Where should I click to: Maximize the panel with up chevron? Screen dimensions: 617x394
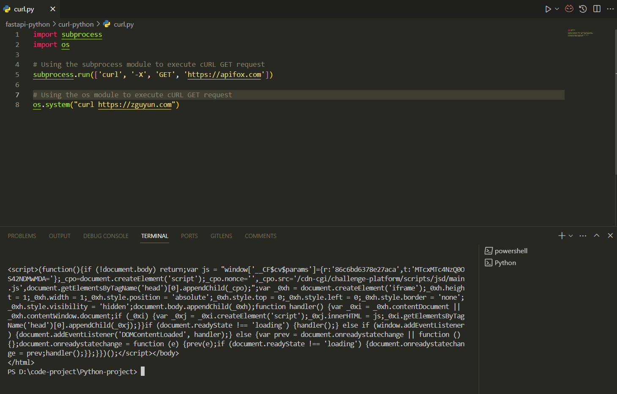click(x=597, y=235)
